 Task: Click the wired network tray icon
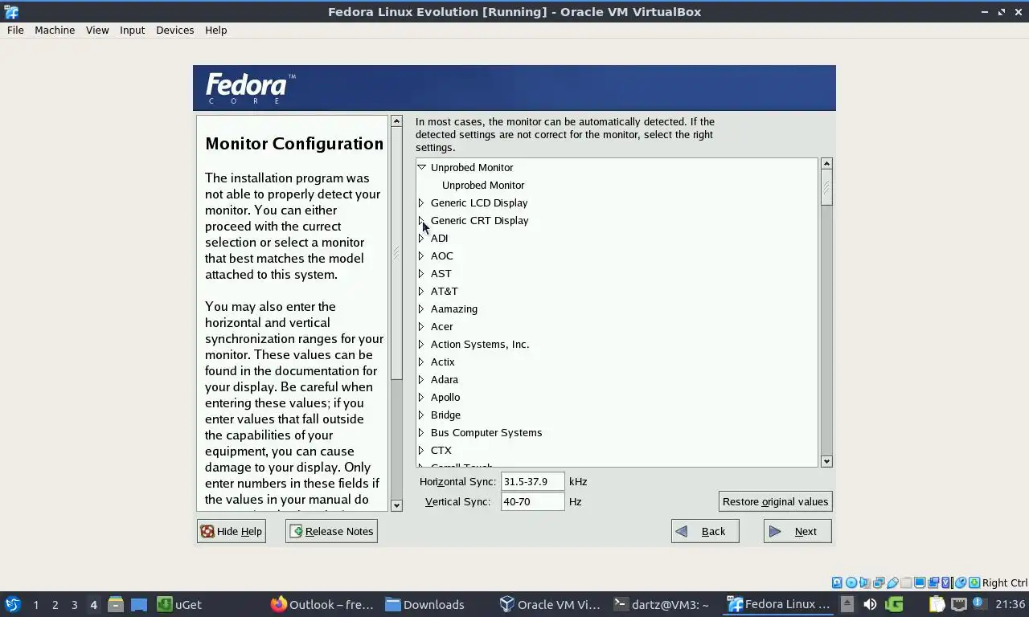pos(959,604)
